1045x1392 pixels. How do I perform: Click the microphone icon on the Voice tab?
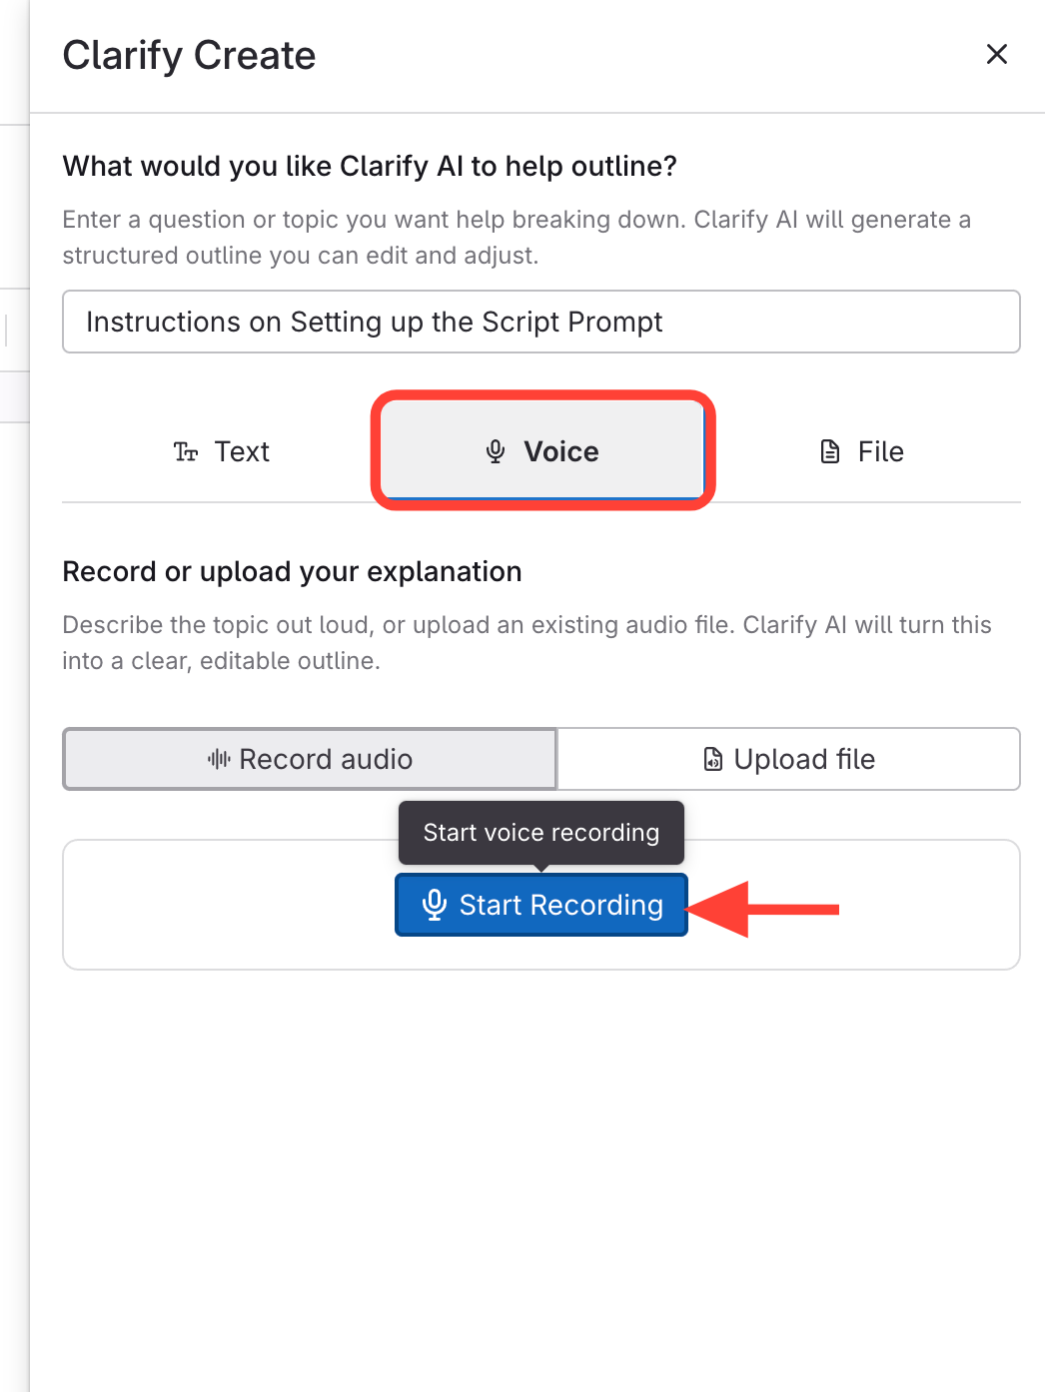[x=495, y=451]
